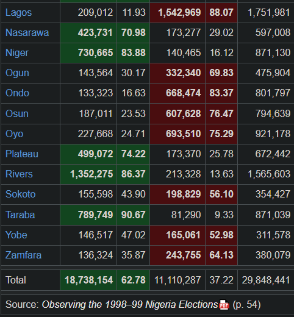The image size is (294, 317).
Task: Select Osun vote count 607,628
Action: tap(184, 113)
